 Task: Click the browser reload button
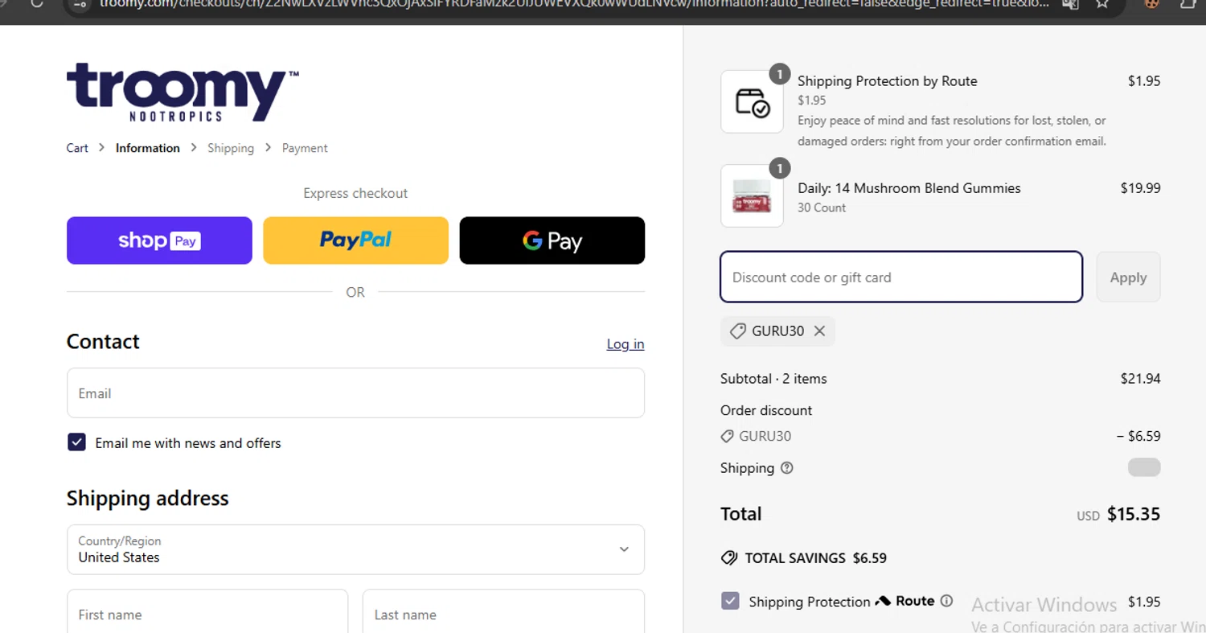36,3
